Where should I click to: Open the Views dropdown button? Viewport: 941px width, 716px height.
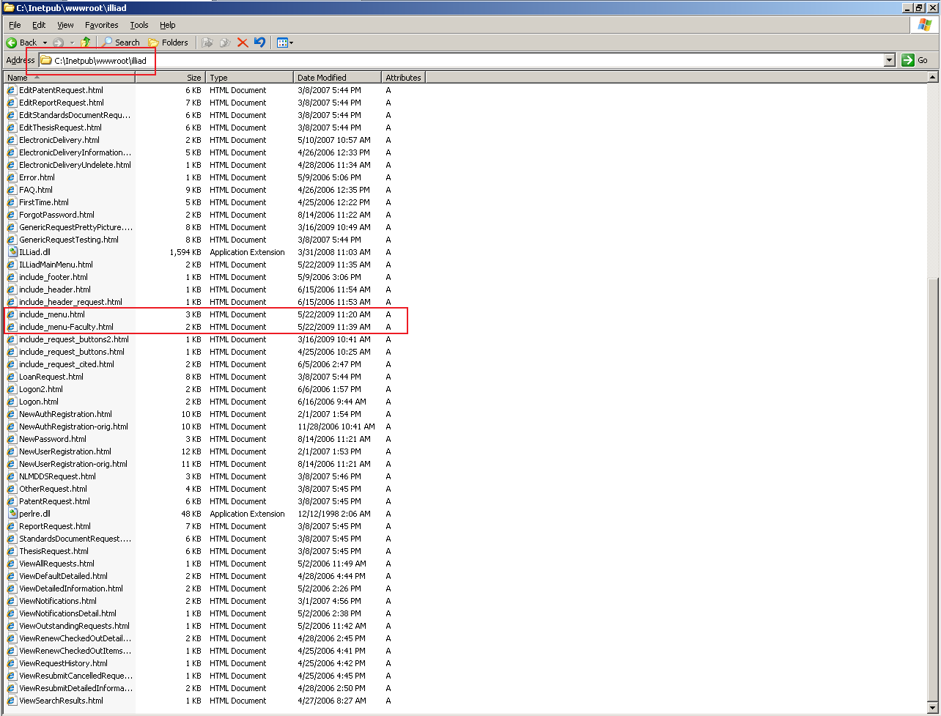(x=284, y=43)
